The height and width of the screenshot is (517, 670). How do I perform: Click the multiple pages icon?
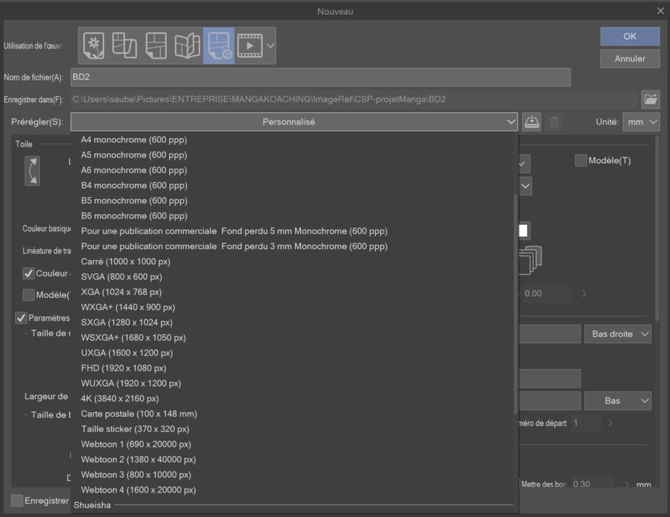530,259
